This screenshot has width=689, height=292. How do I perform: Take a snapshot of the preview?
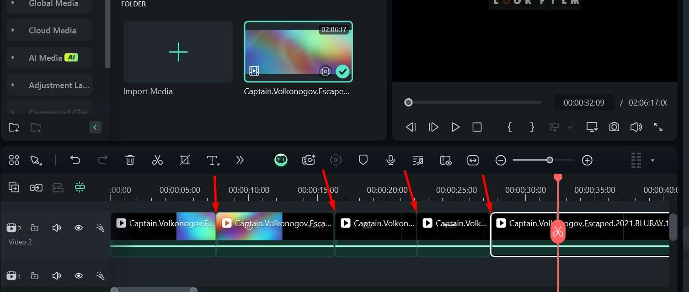tap(614, 127)
